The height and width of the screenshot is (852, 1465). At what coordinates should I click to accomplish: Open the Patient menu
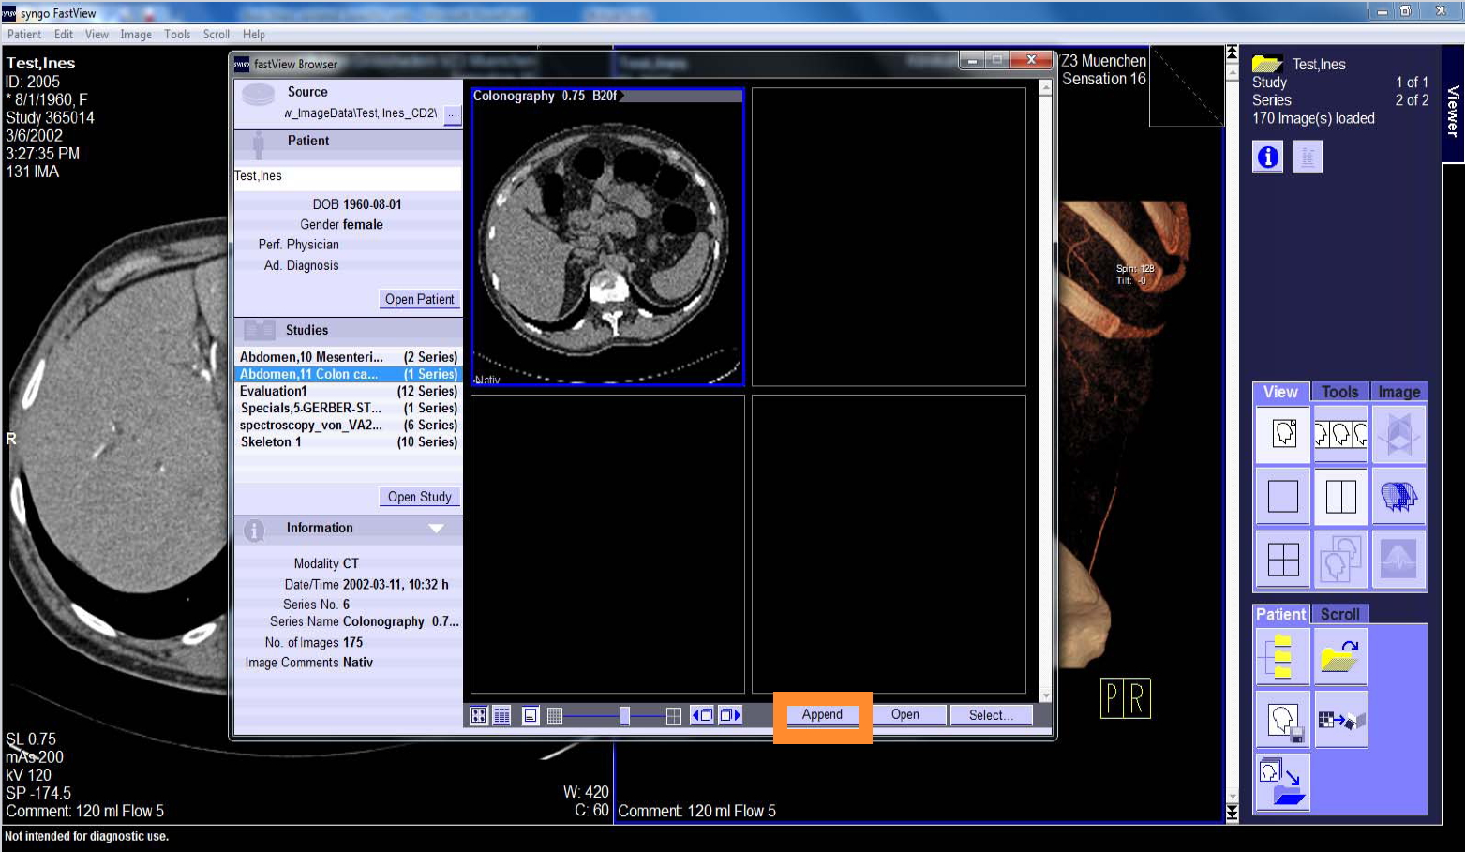tap(24, 35)
